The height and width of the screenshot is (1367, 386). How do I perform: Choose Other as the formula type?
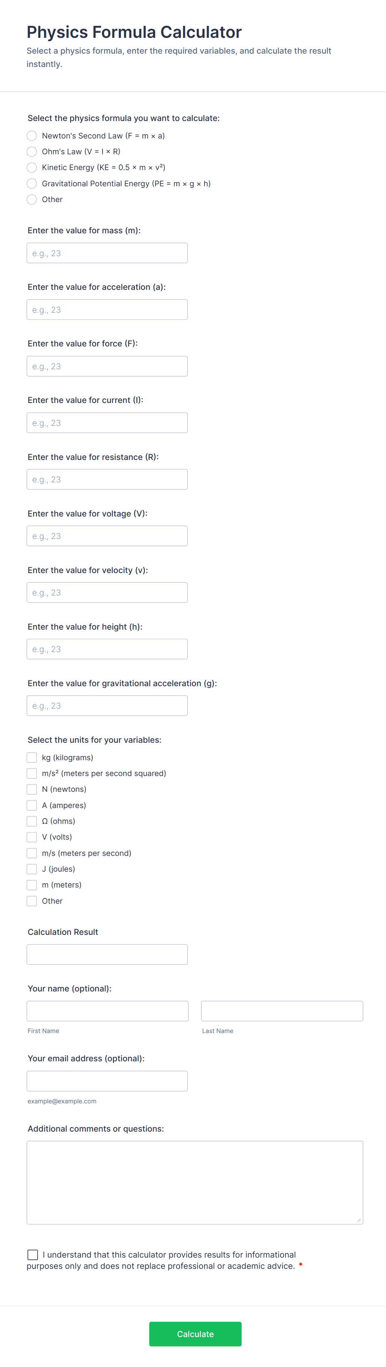(x=31, y=199)
